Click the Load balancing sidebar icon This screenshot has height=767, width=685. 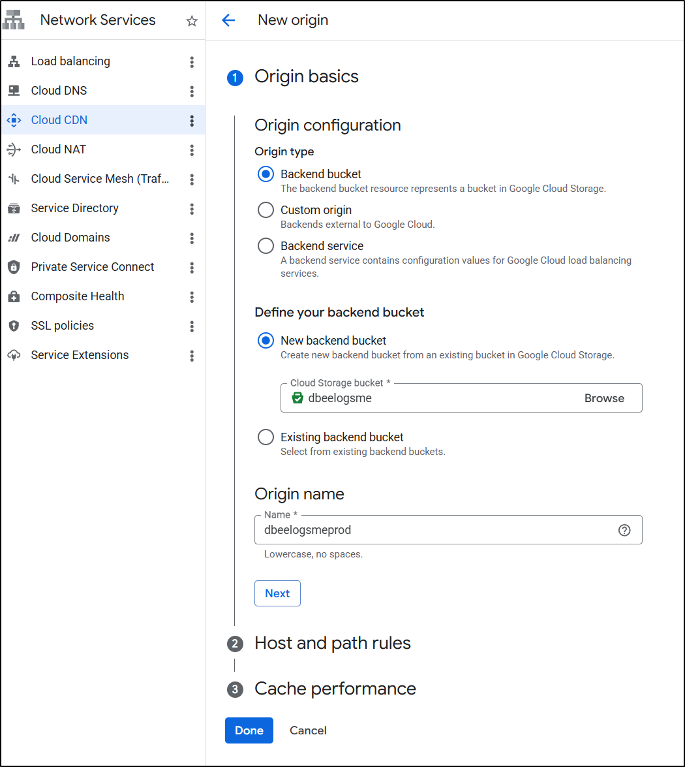(14, 61)
